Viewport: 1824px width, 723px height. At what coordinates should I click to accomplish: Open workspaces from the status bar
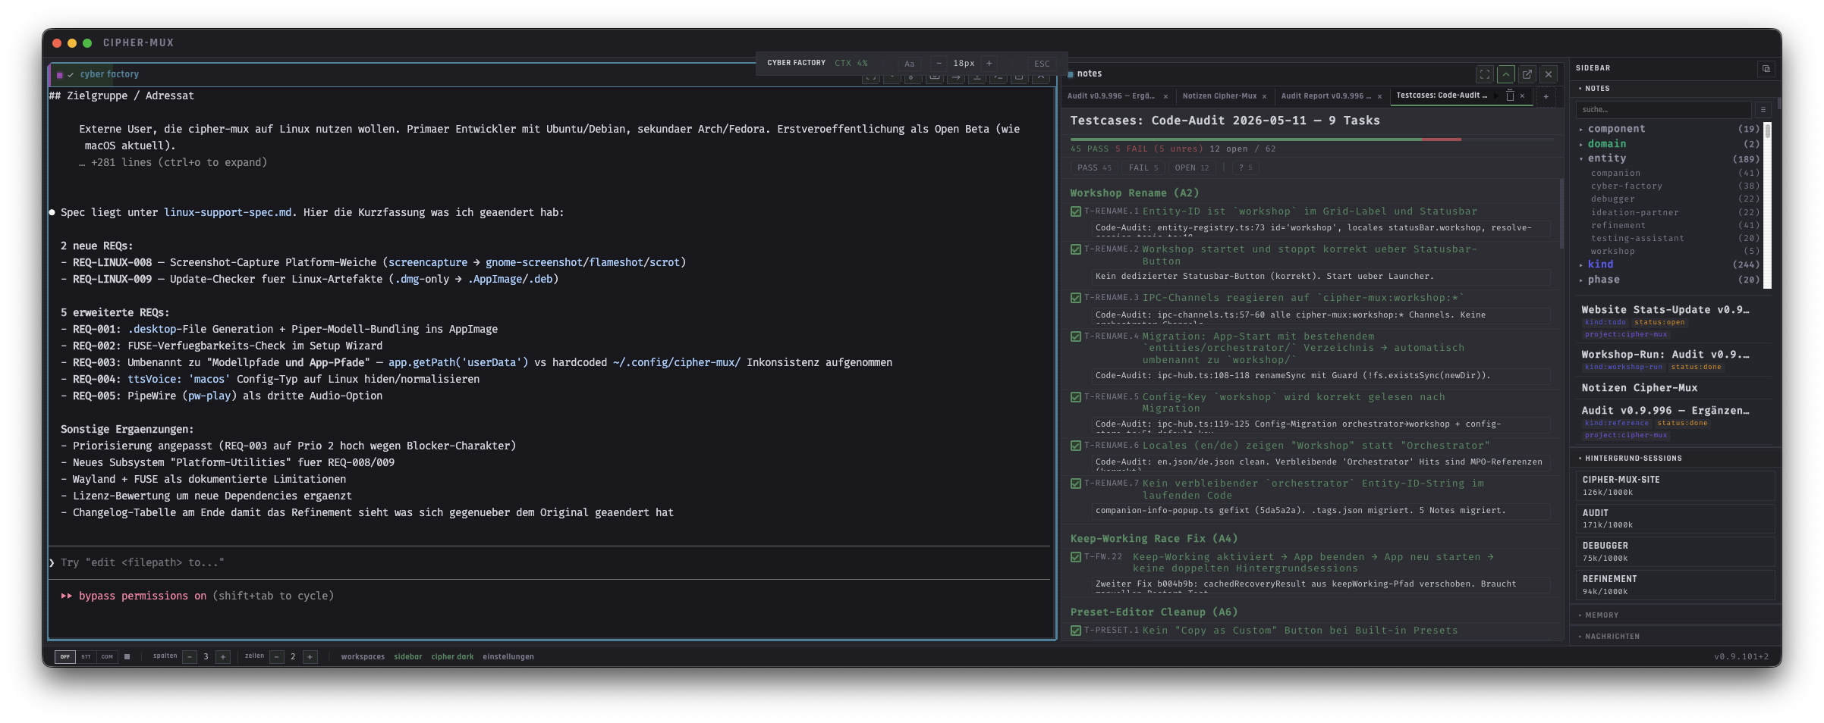pyautogui.click(x=363, y=657)
